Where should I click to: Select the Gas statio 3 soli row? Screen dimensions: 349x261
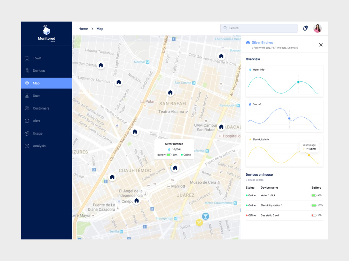(284, 215)
